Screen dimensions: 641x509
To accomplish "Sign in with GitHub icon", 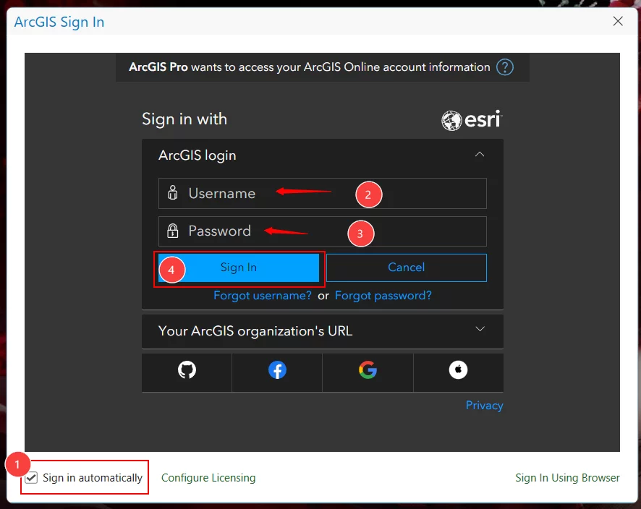I will [187, 370].
